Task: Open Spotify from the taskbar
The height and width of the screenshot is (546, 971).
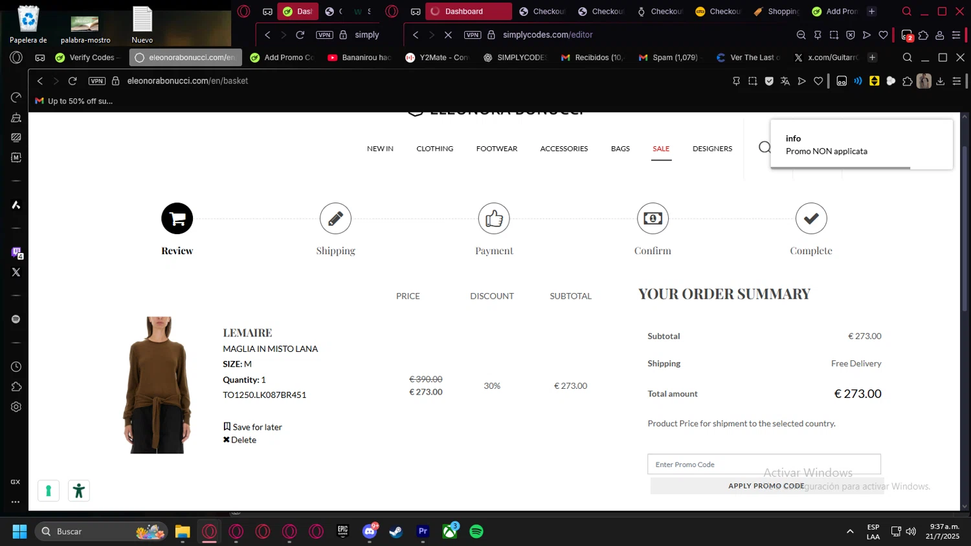Action: [476, 532]
